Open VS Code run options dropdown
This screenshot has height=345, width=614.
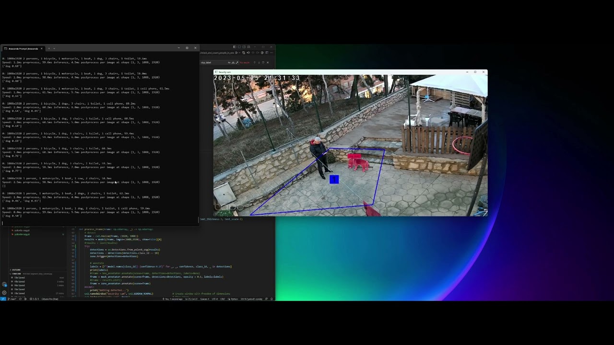[x=240, y=53]
